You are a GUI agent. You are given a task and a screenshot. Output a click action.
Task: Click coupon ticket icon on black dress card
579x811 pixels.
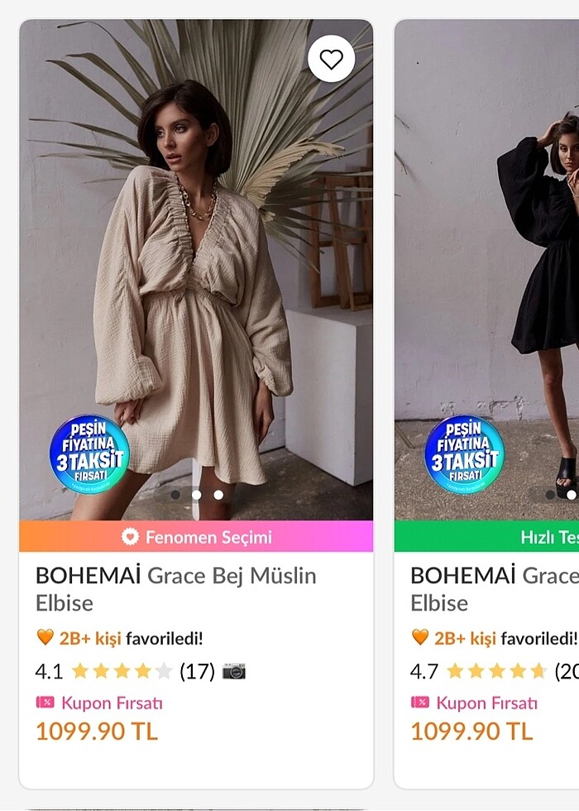click(x=419, y=703)
